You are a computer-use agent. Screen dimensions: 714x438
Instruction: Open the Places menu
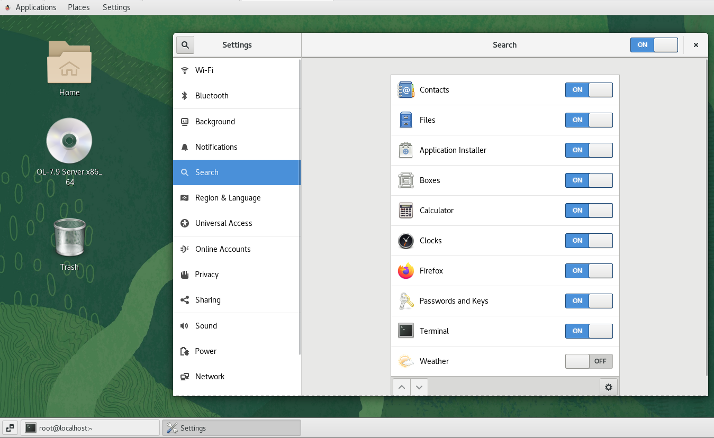[79, 7]
